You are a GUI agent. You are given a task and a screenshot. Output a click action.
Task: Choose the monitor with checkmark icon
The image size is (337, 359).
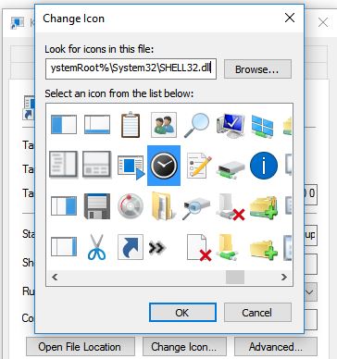[x=231, y=125]
